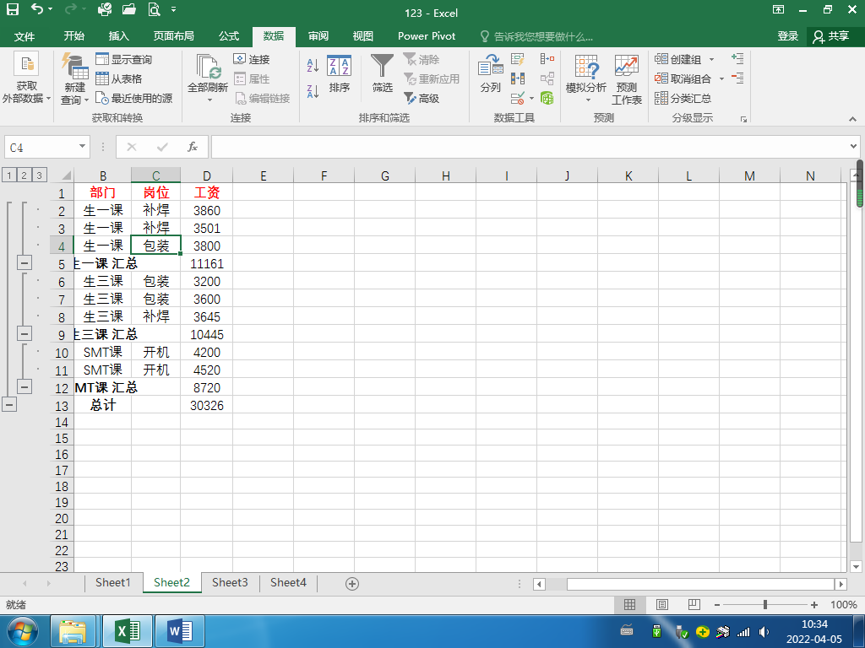Click the Remove Duplicates icon
This screenshot has width=865, height=648.
click(x=518, y=78)
